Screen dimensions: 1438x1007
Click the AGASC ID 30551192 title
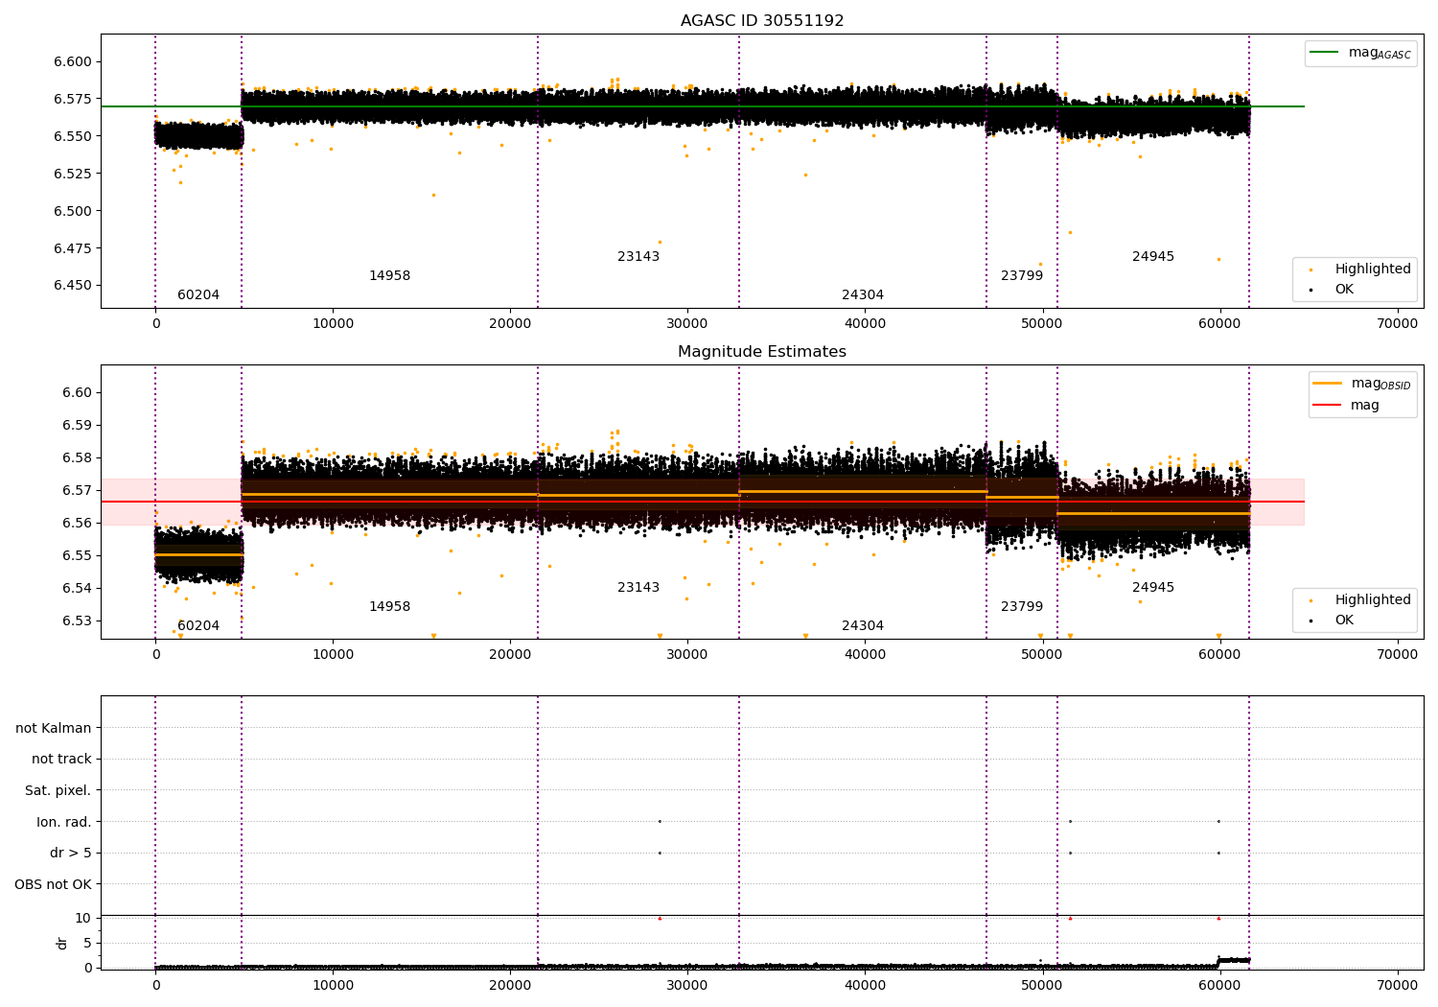click(x=762, y=21)
